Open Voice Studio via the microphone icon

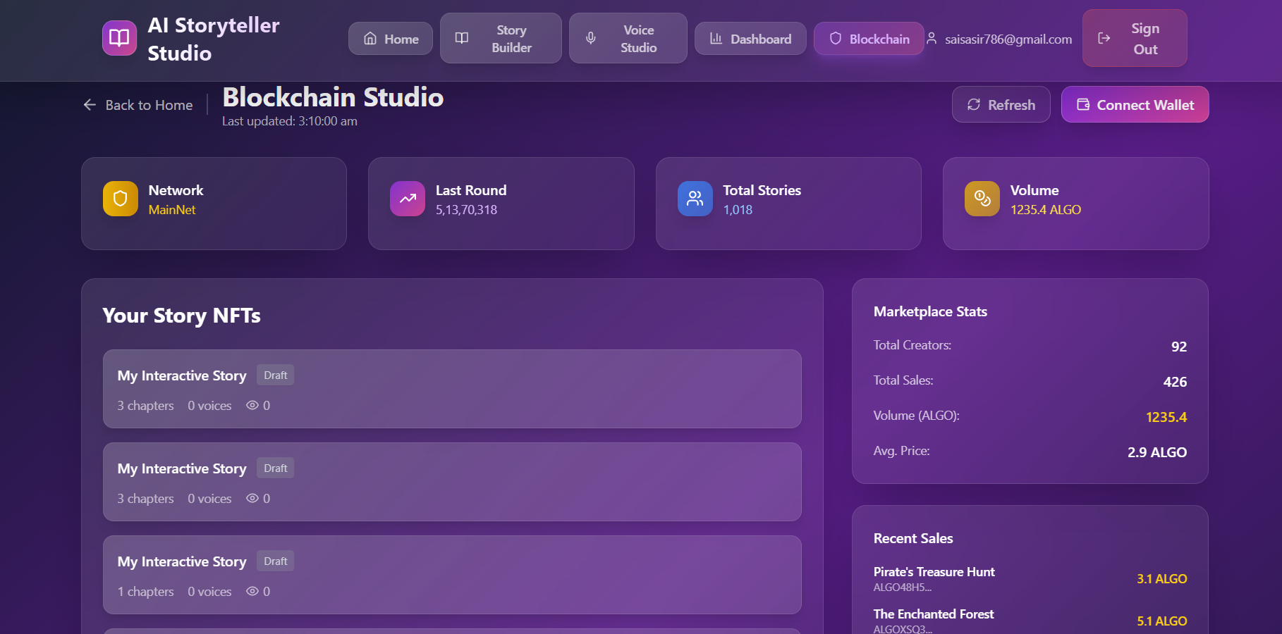click(x=591, y=38)
